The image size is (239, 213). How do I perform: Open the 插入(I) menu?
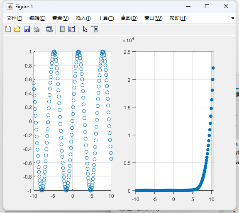83,18
